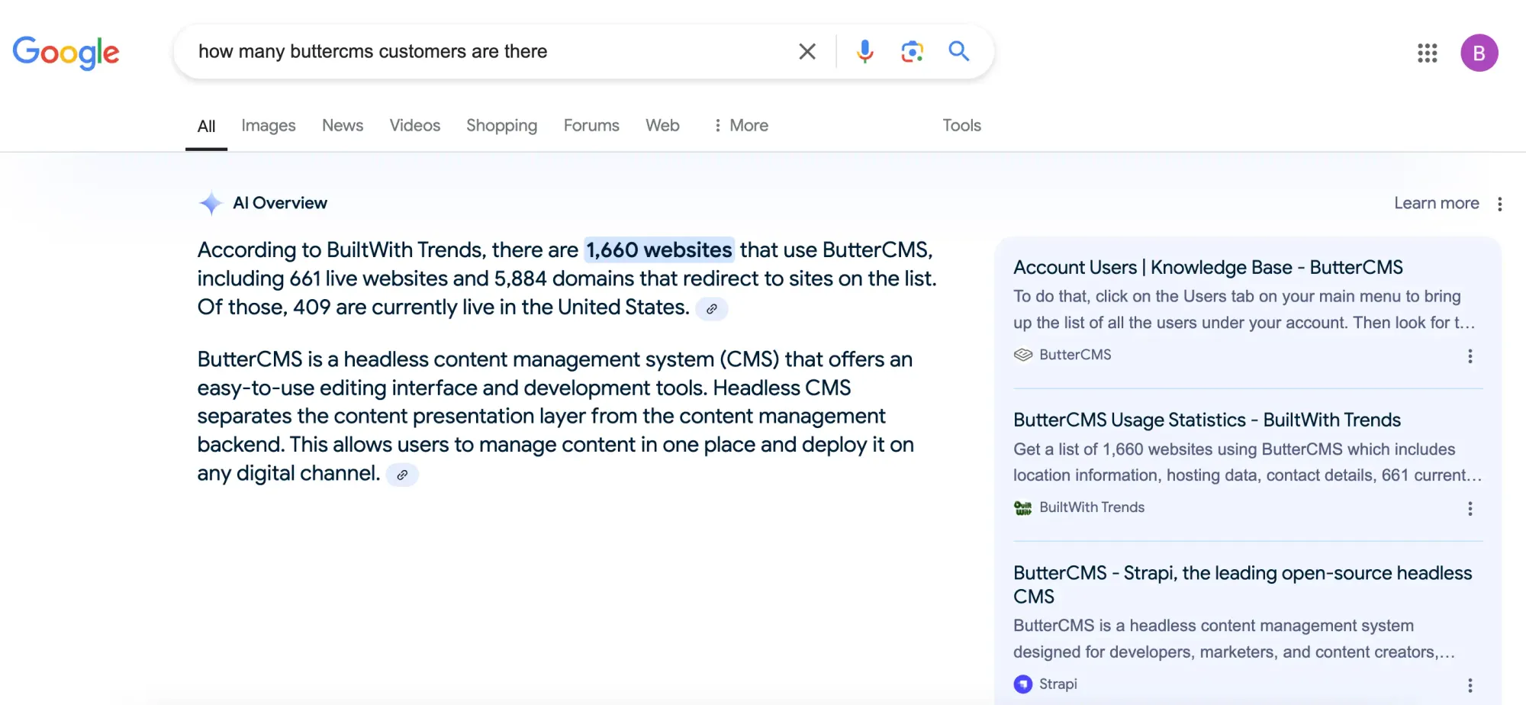Viewport: 1526px width, 705px height.
Task: Switch to the Forums tab
Action: (591, 125)
